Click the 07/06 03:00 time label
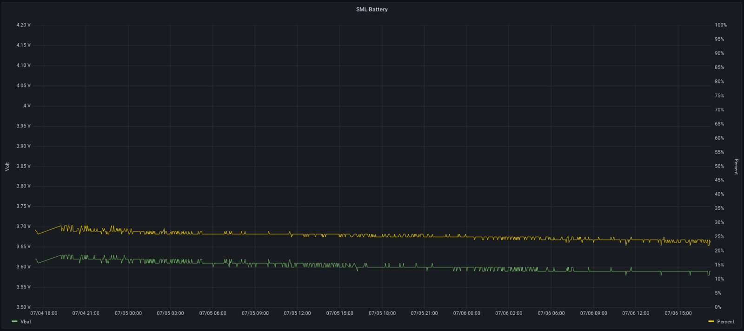 point(509,313)
